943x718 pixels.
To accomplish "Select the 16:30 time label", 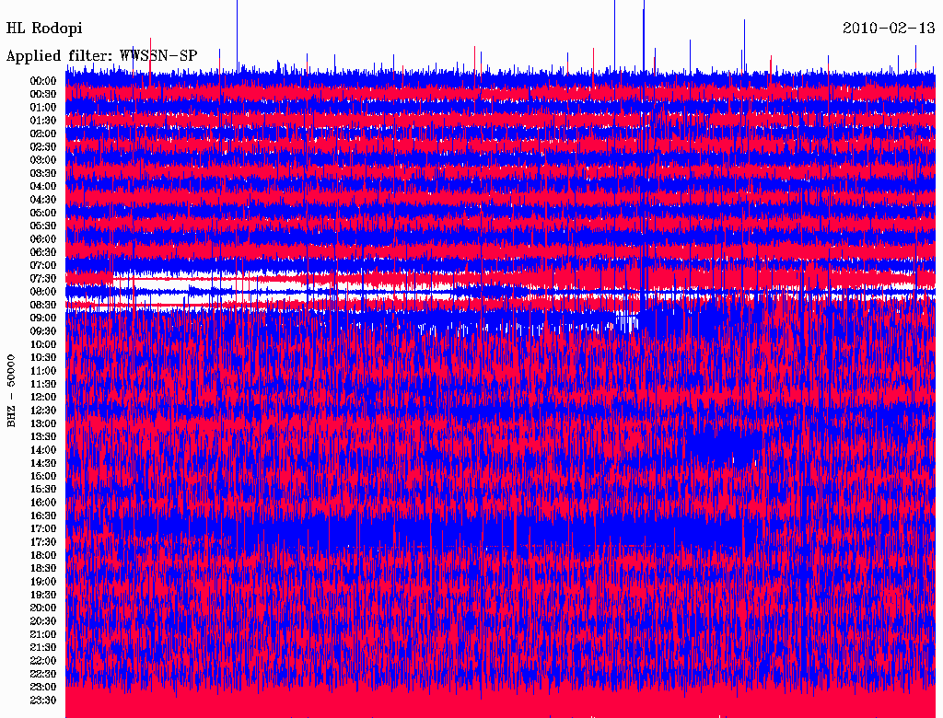I will click(x=43, y=516).
